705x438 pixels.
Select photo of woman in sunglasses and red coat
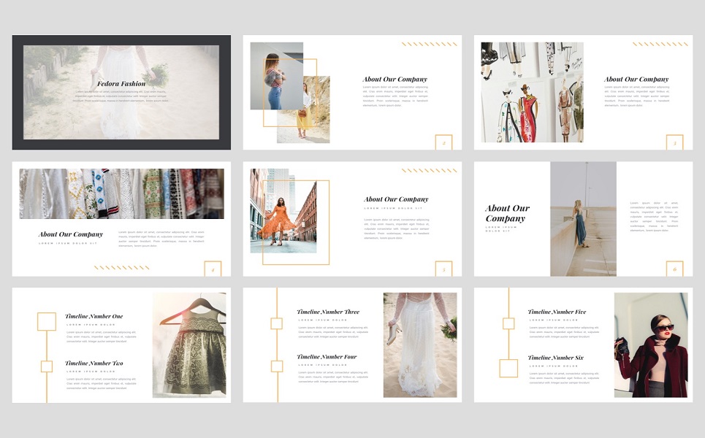click(651, 345)
